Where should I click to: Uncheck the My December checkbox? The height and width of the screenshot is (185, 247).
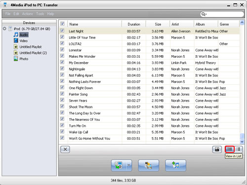click(x=62, y=62)
